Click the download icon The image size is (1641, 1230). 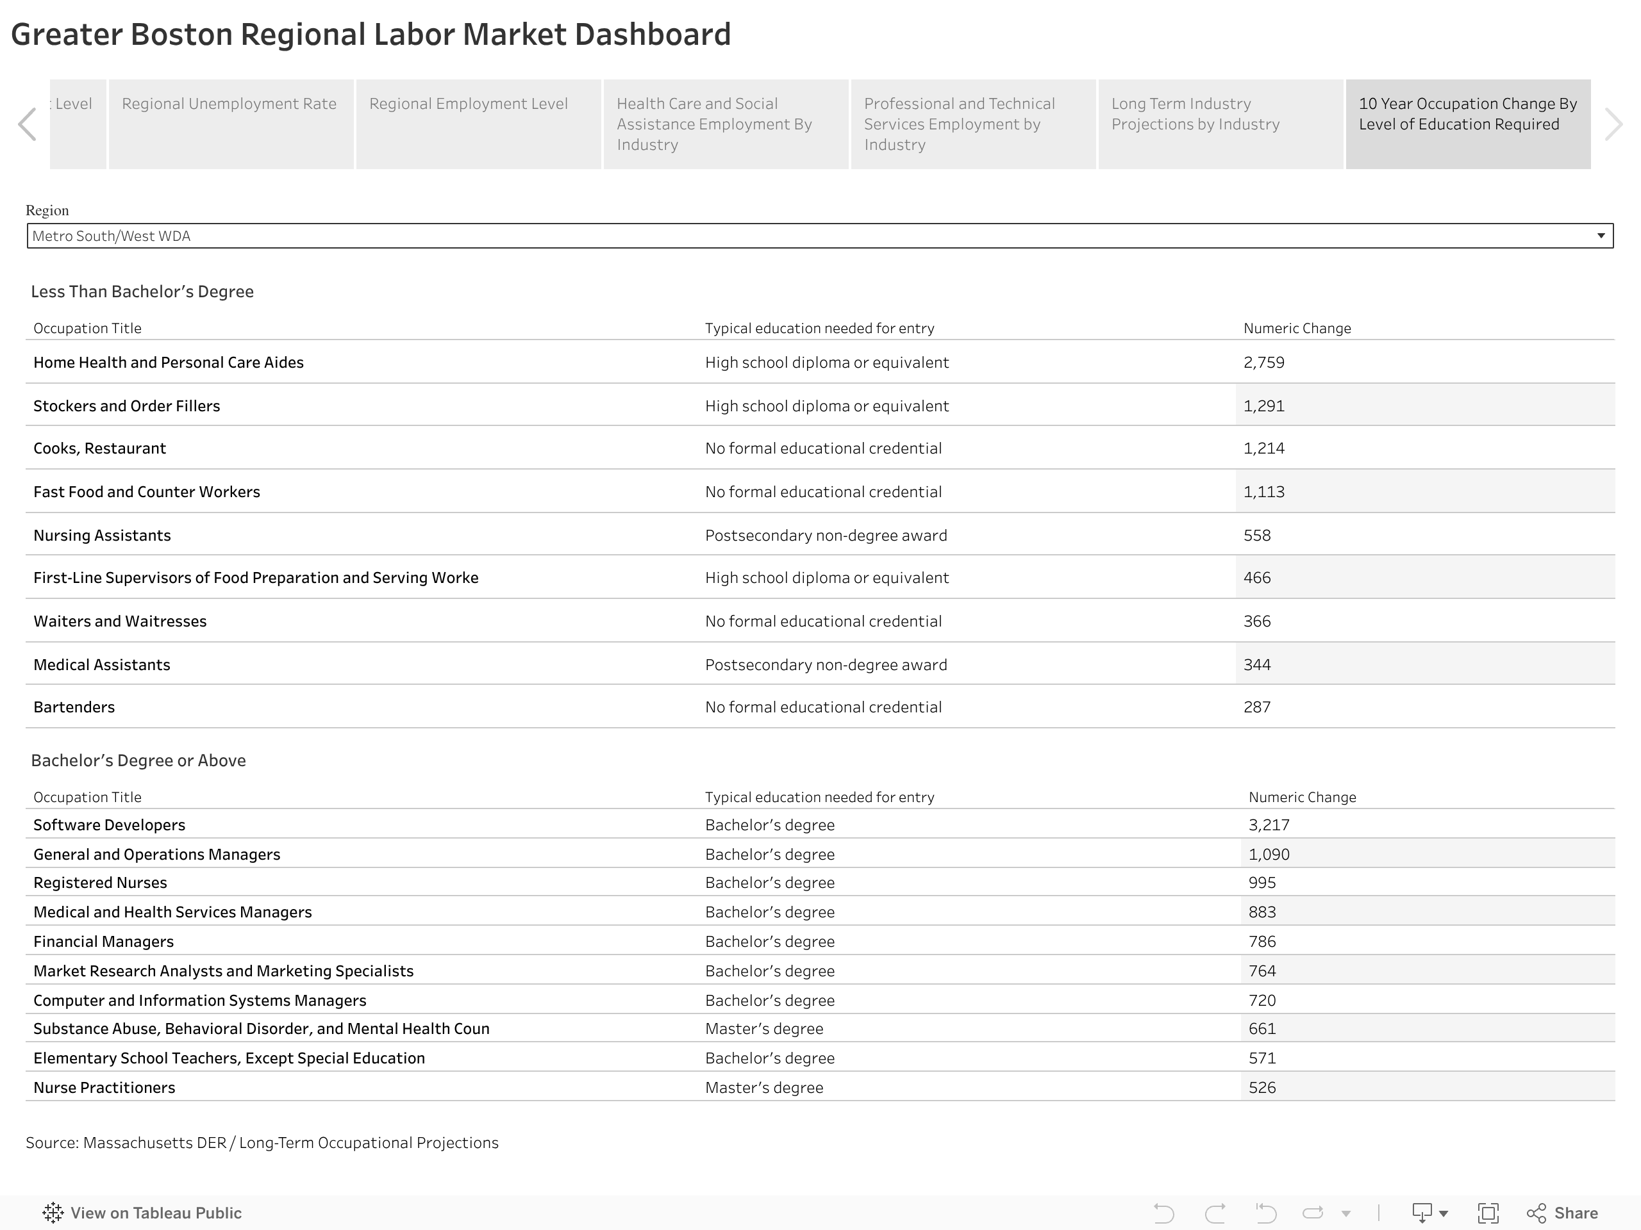[x=1421, y=1213]
